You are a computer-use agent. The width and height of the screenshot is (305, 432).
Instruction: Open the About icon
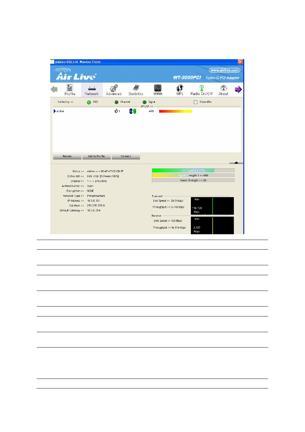pos(223,90)
